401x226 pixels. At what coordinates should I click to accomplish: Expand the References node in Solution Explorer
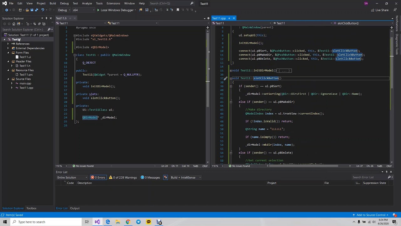[x=8, y=44]
